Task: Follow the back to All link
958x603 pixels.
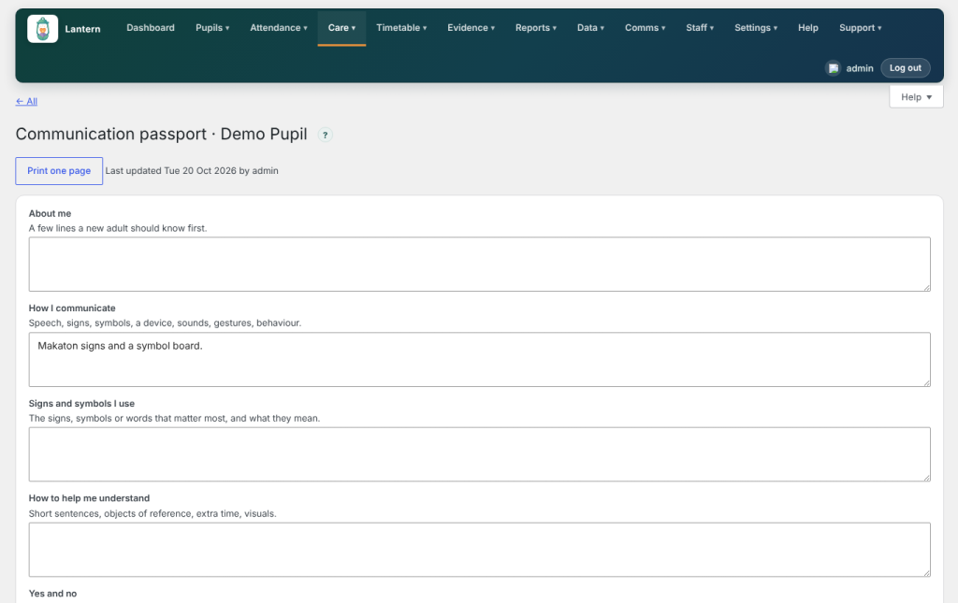Action: click(x=26, y=101)
